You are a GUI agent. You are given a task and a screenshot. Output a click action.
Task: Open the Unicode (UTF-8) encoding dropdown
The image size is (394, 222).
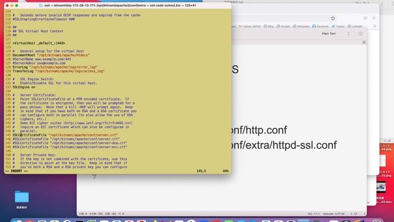click(x=334, y=214)
